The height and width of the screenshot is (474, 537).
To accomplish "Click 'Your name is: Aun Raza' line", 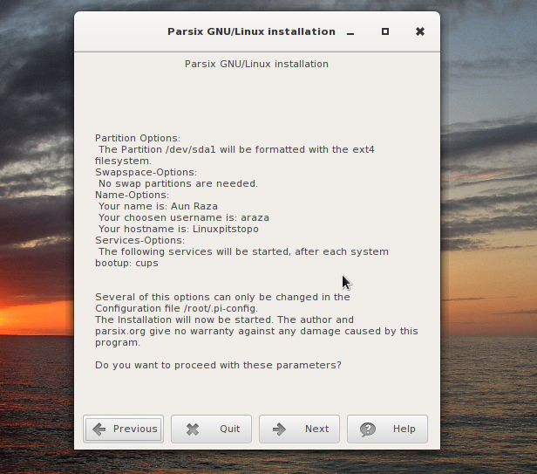I will pyautogui.click(x=158, y=206).
